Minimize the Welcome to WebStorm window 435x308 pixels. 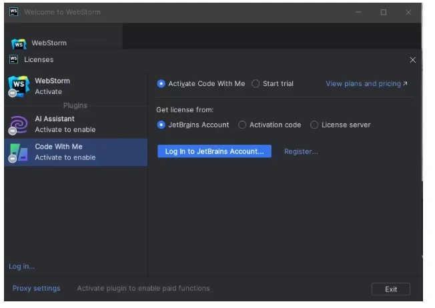click(358, 12)
